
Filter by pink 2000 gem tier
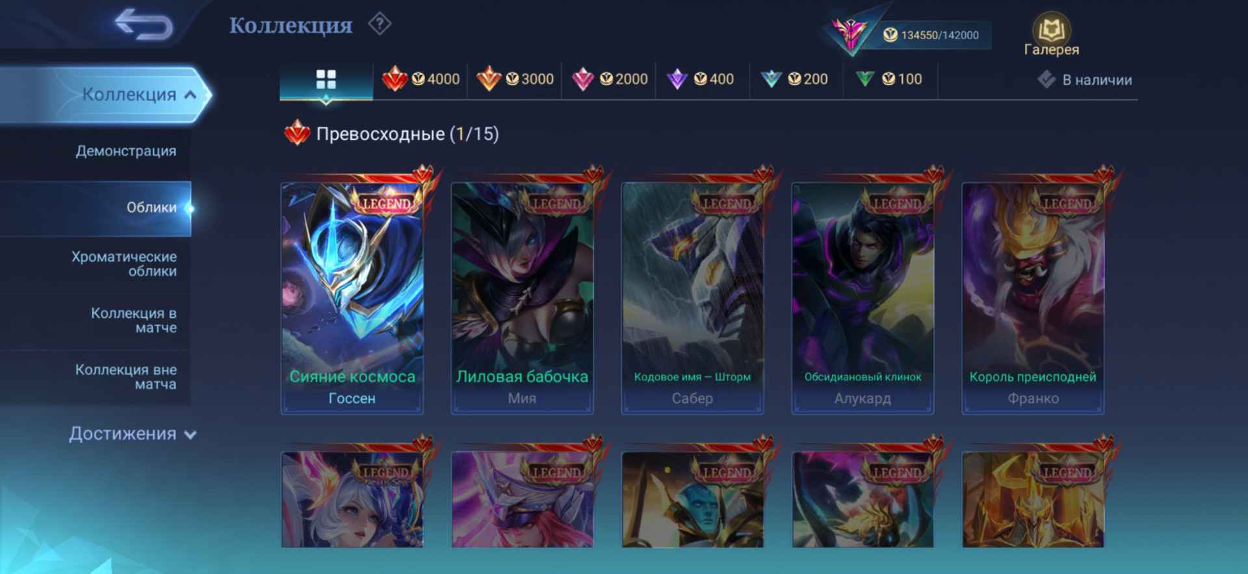click(x=609, y=79)
